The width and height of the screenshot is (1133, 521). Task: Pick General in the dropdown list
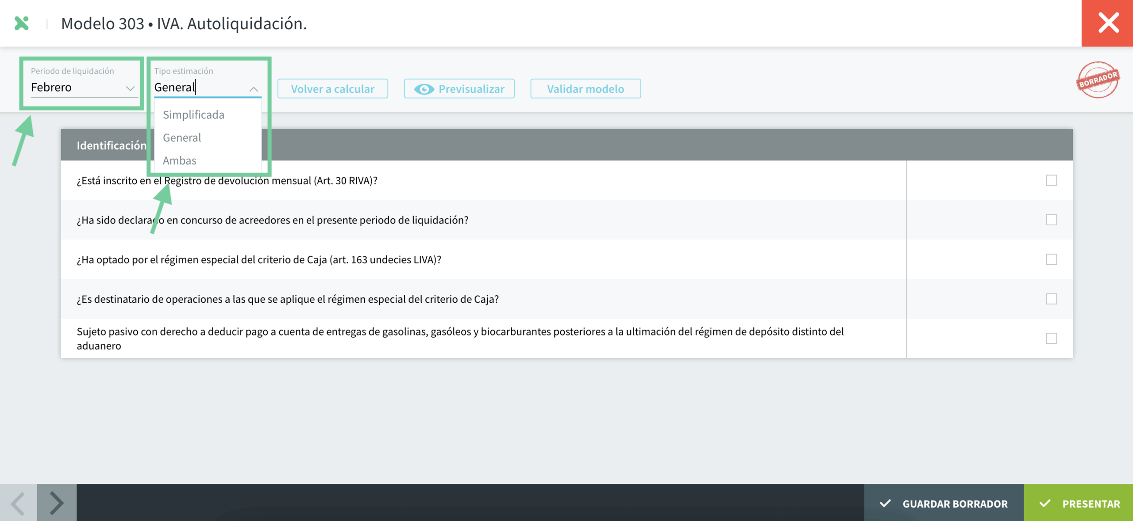[182, 138]
